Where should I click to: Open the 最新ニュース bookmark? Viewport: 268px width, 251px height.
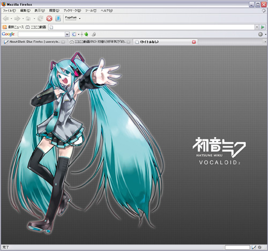(16, 27)
